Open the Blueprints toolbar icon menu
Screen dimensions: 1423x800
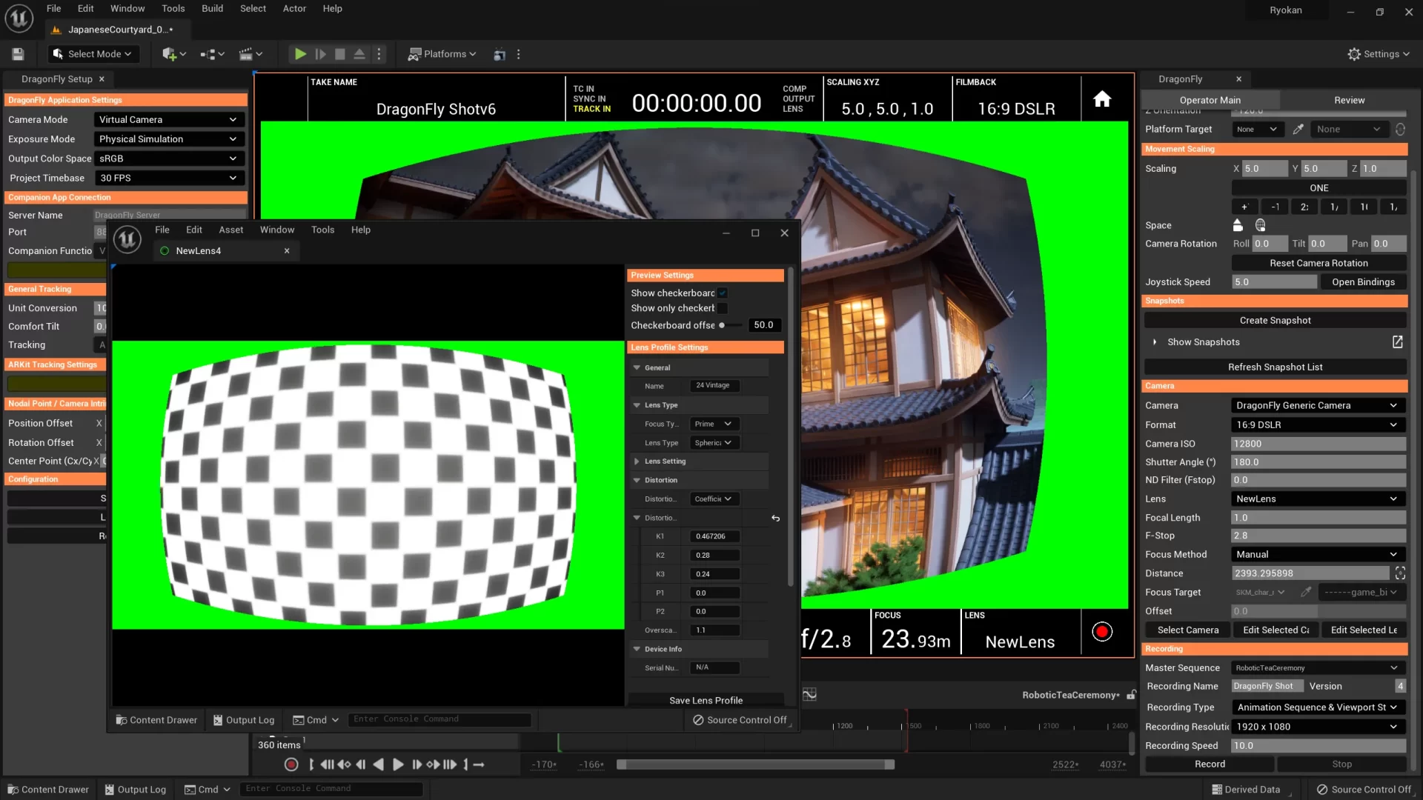pyautogui.click(x=212, y=54)
